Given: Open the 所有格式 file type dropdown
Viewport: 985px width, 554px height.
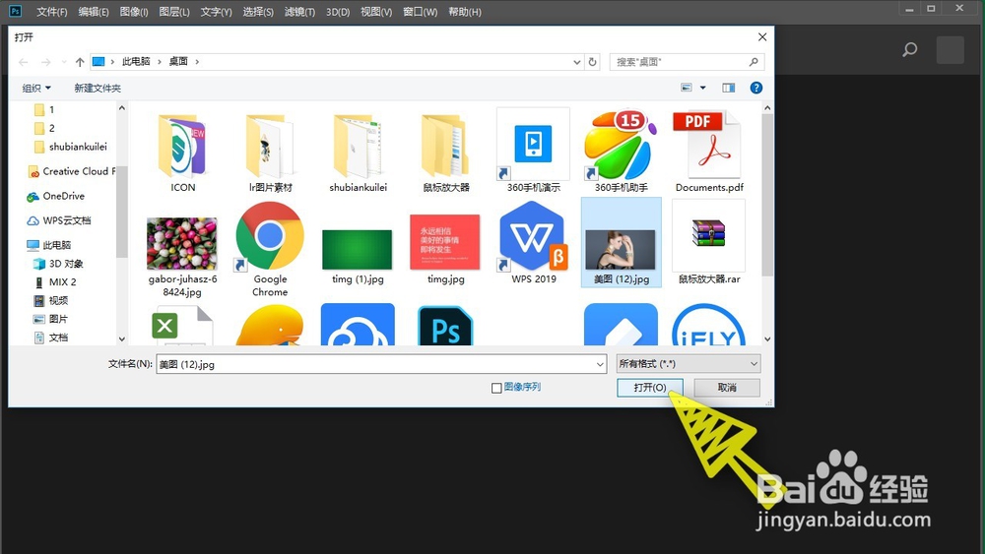Looking at the screenshot, I should coord(688,364).
